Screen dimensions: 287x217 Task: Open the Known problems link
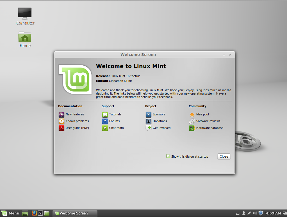(x=77, y=121)
